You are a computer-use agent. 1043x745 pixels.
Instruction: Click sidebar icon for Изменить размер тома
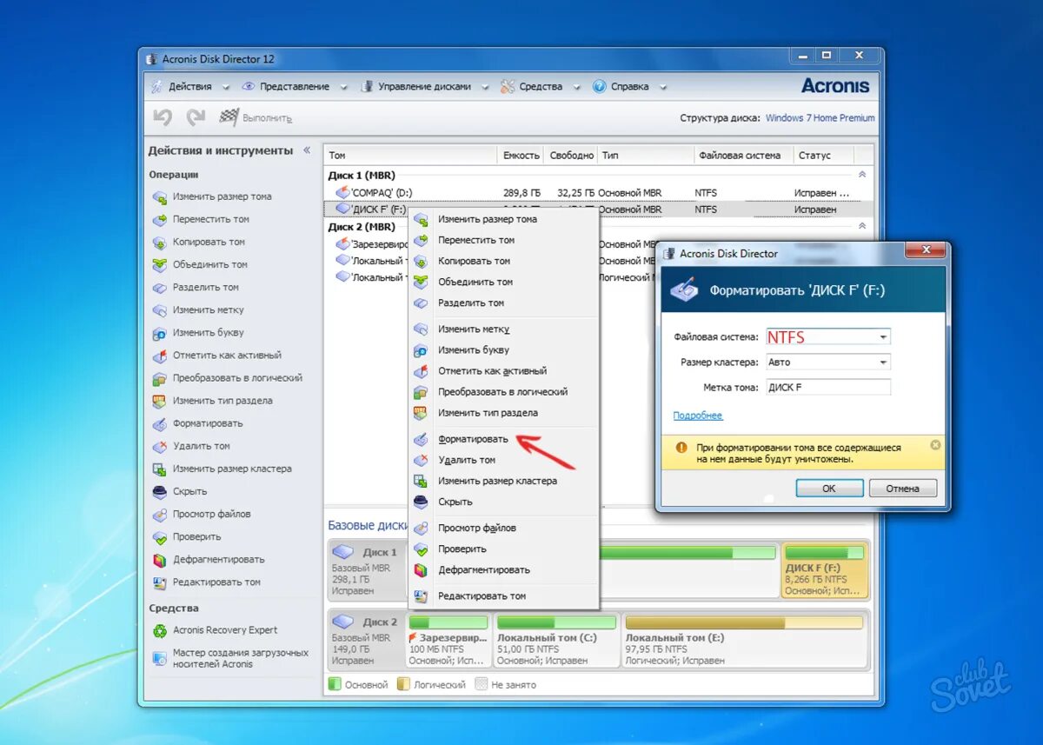(159, 197)
